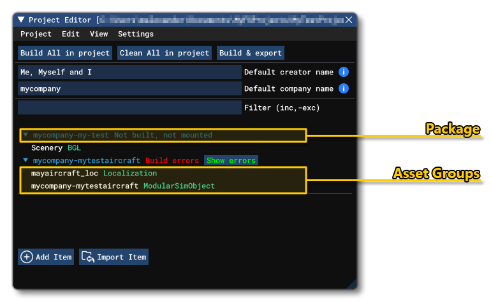Select the Scenery BGL asset group
Screen dimensions: 491x302
(x=56, y=148)
